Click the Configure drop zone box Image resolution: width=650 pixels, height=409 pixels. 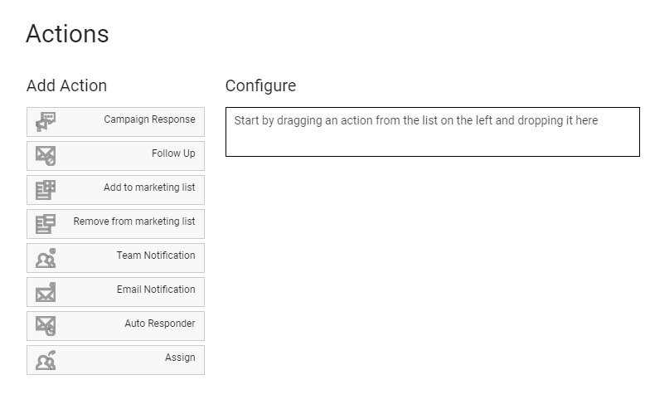pyautogui.click(x=433, y=132)
